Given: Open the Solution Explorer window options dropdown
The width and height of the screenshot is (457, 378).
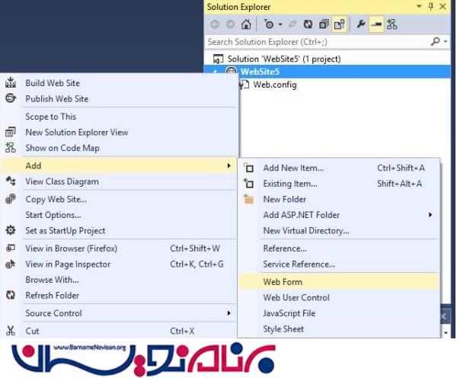Looking at the screenshot, I should [x=420, y=7].
